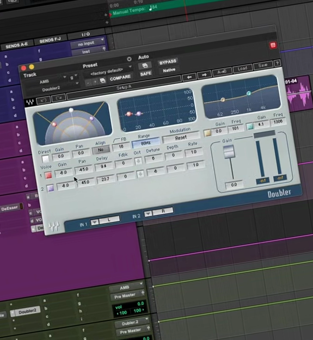Viewport: 313px width, 340px height.
Task: Select the red Voice 1 dot in pan display
Action: (54, 124)
